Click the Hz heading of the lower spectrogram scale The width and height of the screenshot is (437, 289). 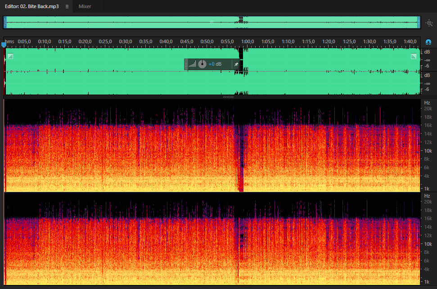(x=427, y=196)
